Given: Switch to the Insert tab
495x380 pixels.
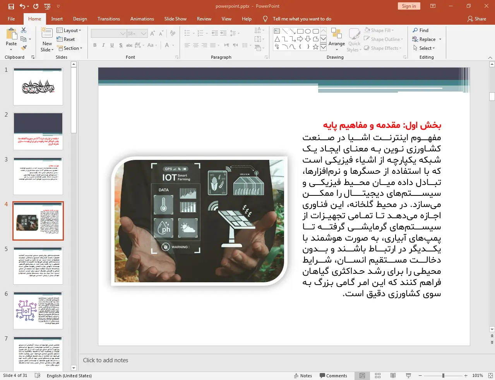Looking at the screenshot, I should pos(57,19).
